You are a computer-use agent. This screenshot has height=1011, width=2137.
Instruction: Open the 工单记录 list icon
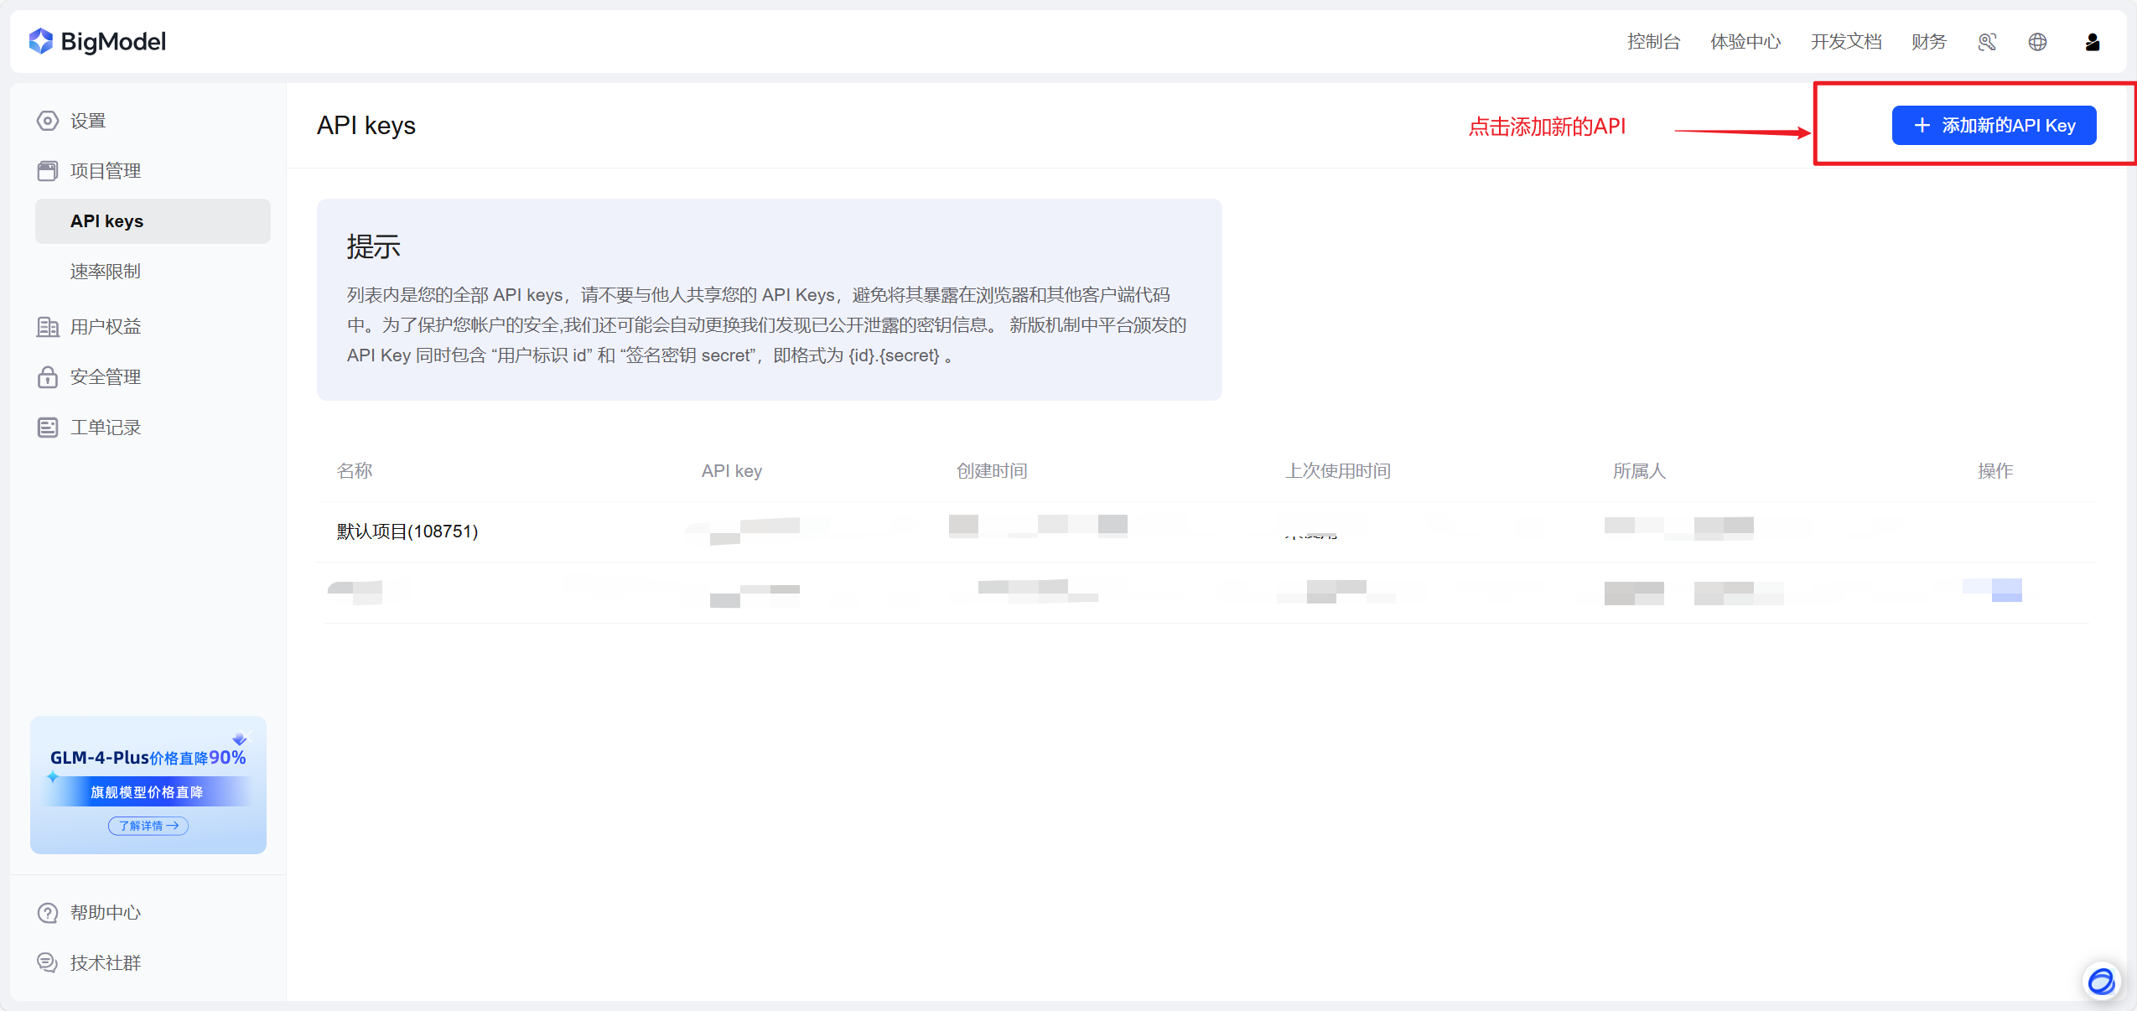coord(48,428)
